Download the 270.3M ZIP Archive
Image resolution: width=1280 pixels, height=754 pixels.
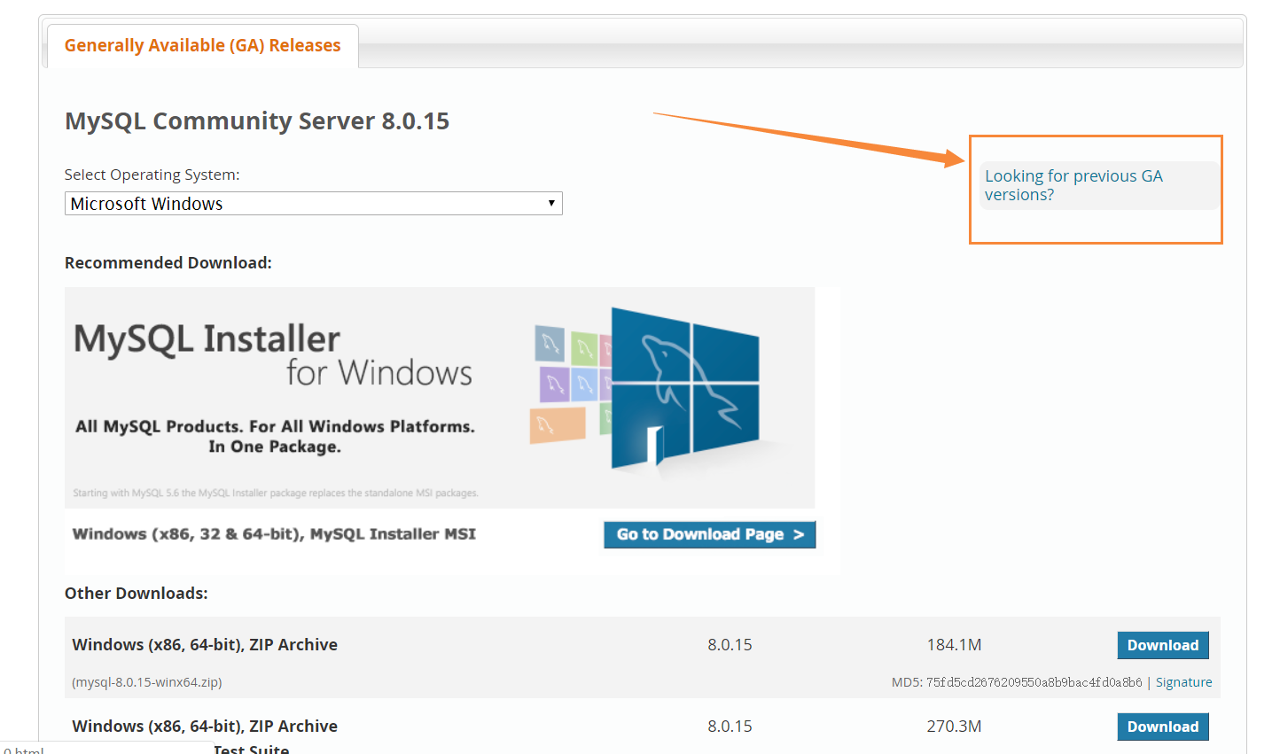[x=1162, y=727]
